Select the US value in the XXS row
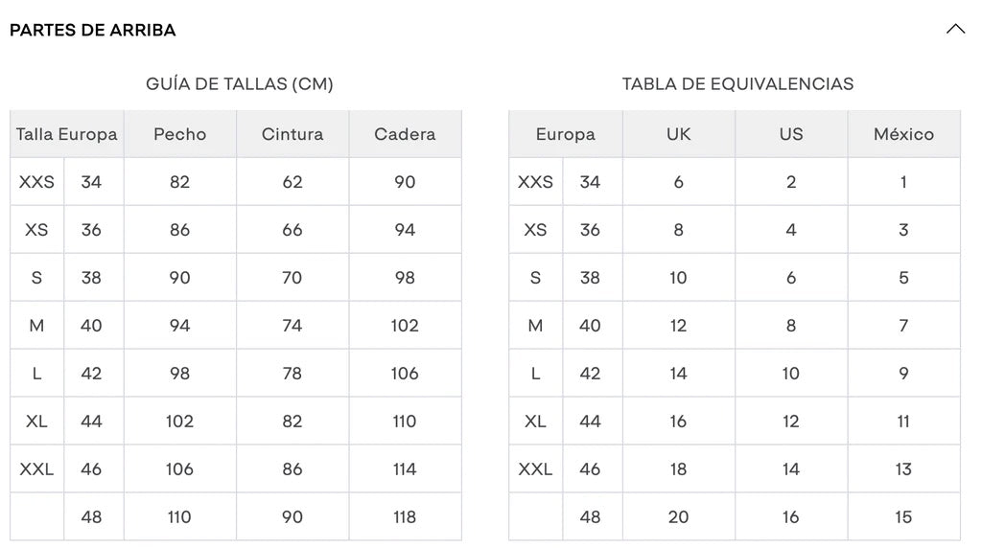Viewport: 982px width, 548px height. pos(791,182)
